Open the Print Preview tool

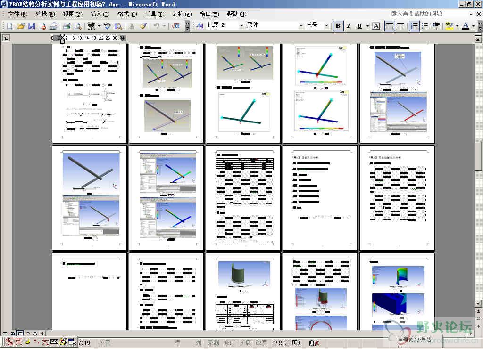point(78,26)
